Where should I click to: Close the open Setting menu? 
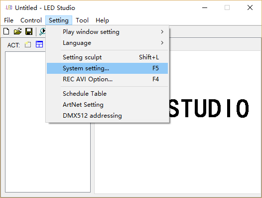59,20
